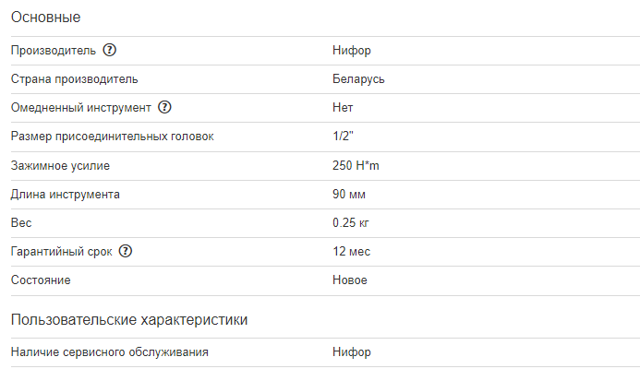Click the help icon next to Производитель
This screenshot has height=369, width=640.
coord(110,50)
